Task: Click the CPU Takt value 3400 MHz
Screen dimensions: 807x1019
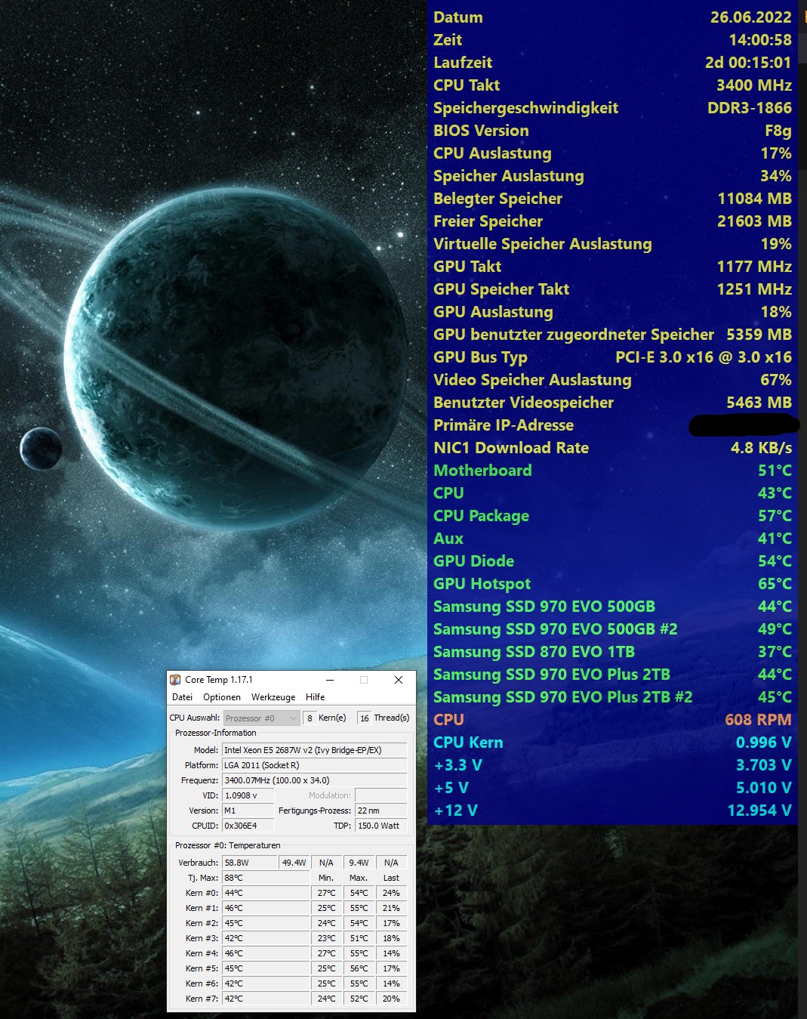Action: click(x=754, y=85)
